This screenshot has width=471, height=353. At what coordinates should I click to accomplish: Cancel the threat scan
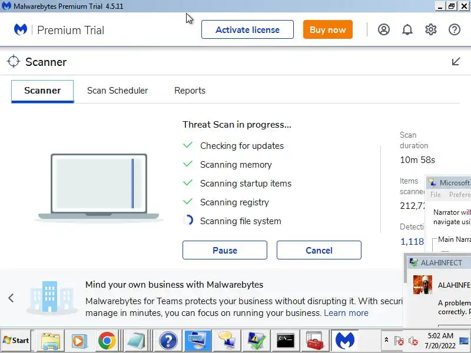coord(319,250)
